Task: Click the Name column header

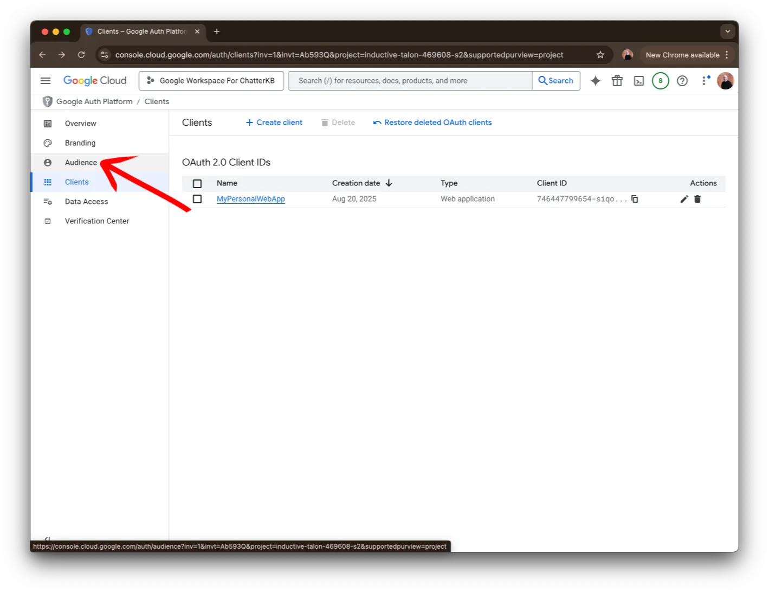Action: [227, 183]
